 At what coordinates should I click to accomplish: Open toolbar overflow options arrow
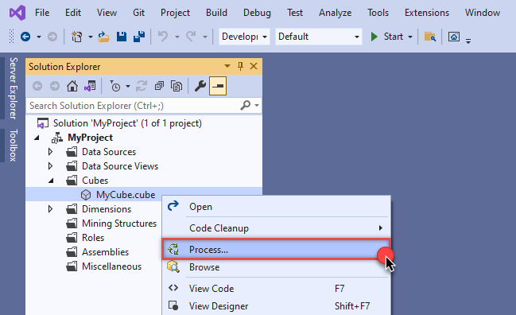coord(468,41)
